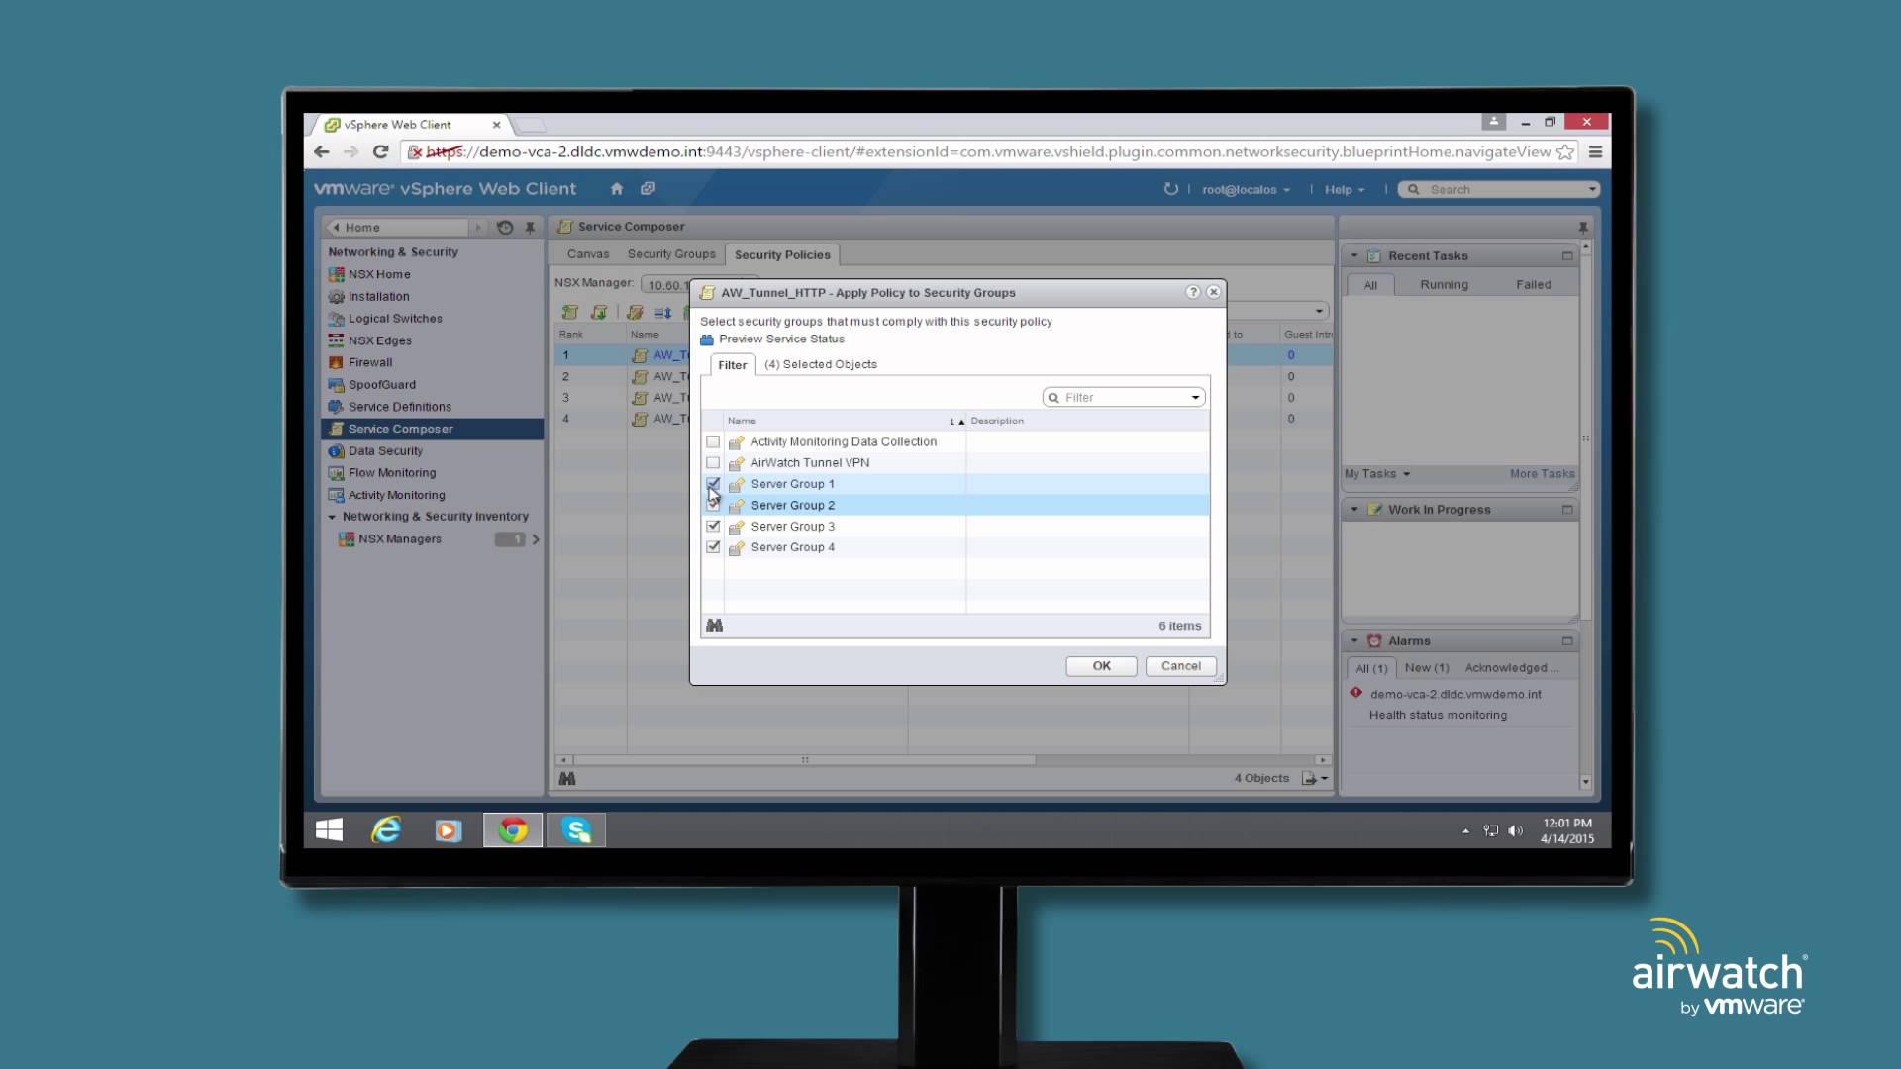This screenshot has height=1069, width=1901.
Task: Bookmark this page with the star icon
Action: 1565,151
